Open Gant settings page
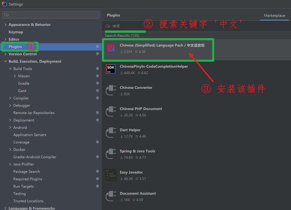The width and height of the screenshot is (291, 210). click(x=22, y=91)
